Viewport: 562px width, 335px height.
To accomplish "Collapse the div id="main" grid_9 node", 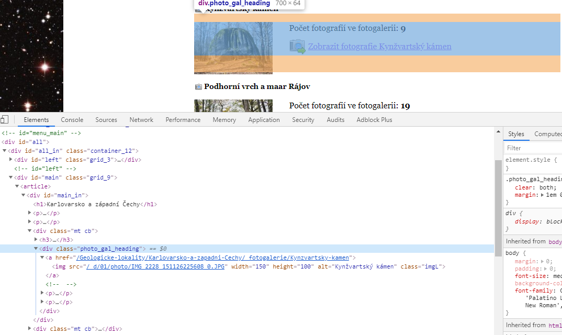I will click(11, 177).
